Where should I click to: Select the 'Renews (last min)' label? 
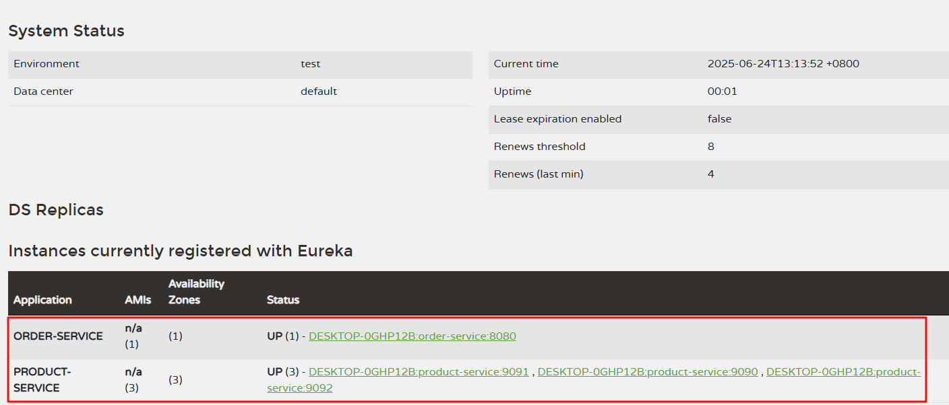pyautogui.click(x=539, y=174)
